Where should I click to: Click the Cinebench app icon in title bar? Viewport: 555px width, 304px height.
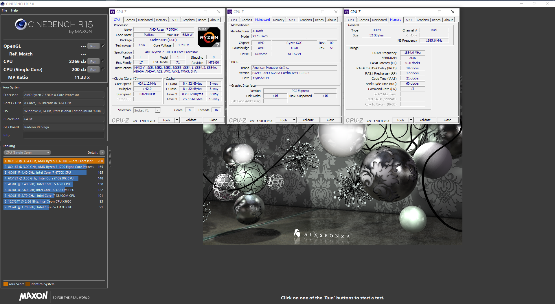3,4
